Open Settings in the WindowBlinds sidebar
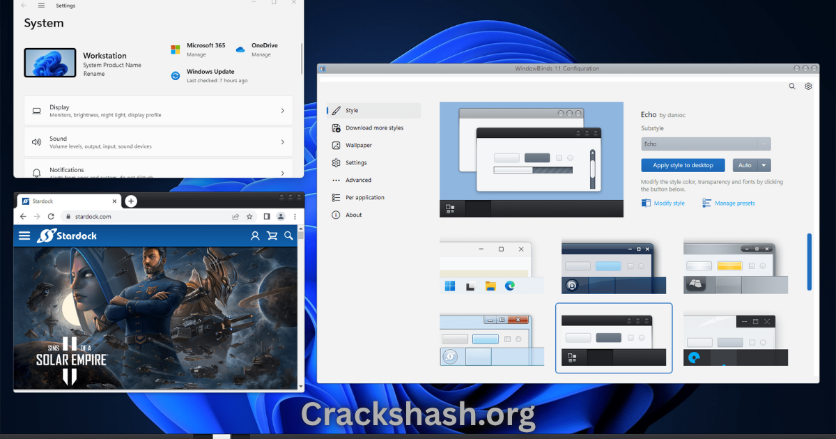This screenshot has height=439, width=836. tap(356, 163)
